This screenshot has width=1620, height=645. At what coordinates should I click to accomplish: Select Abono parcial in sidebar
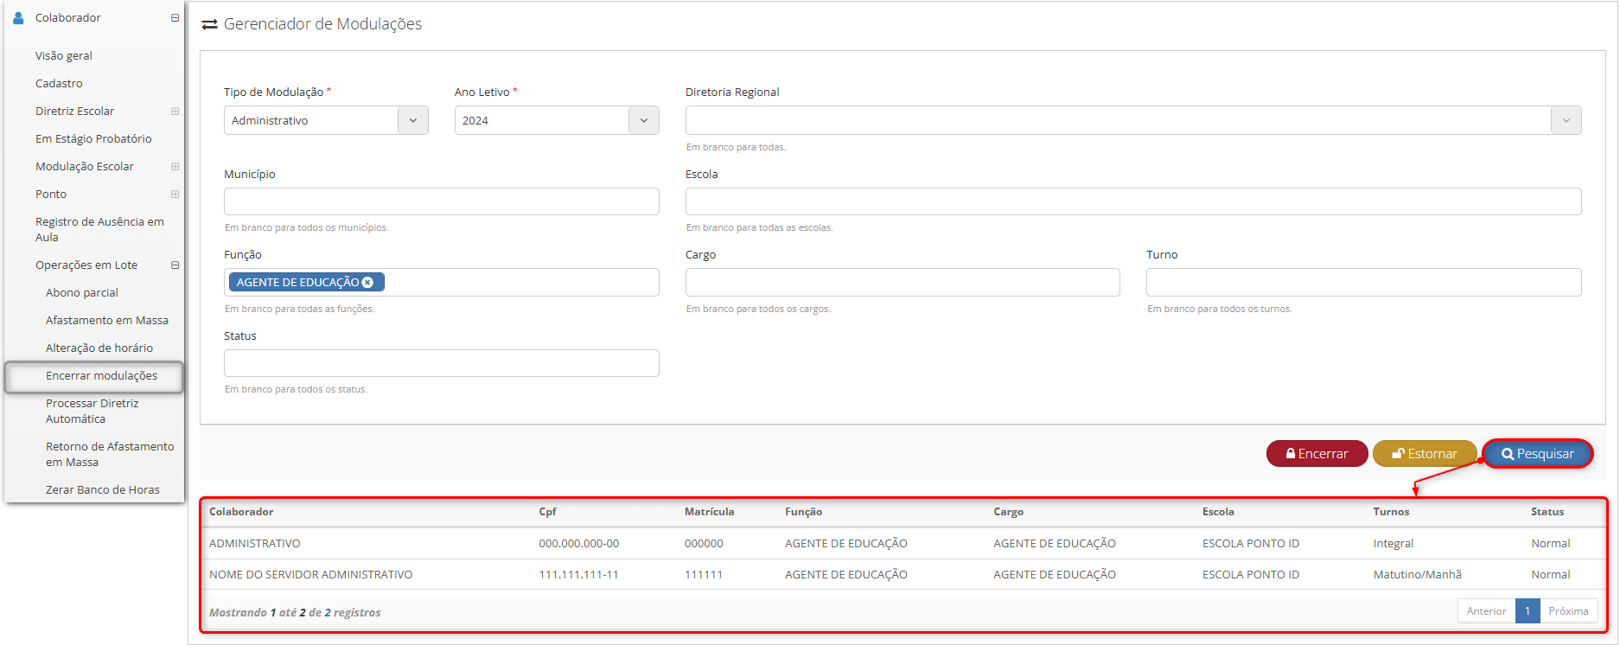tap(82, 292)
